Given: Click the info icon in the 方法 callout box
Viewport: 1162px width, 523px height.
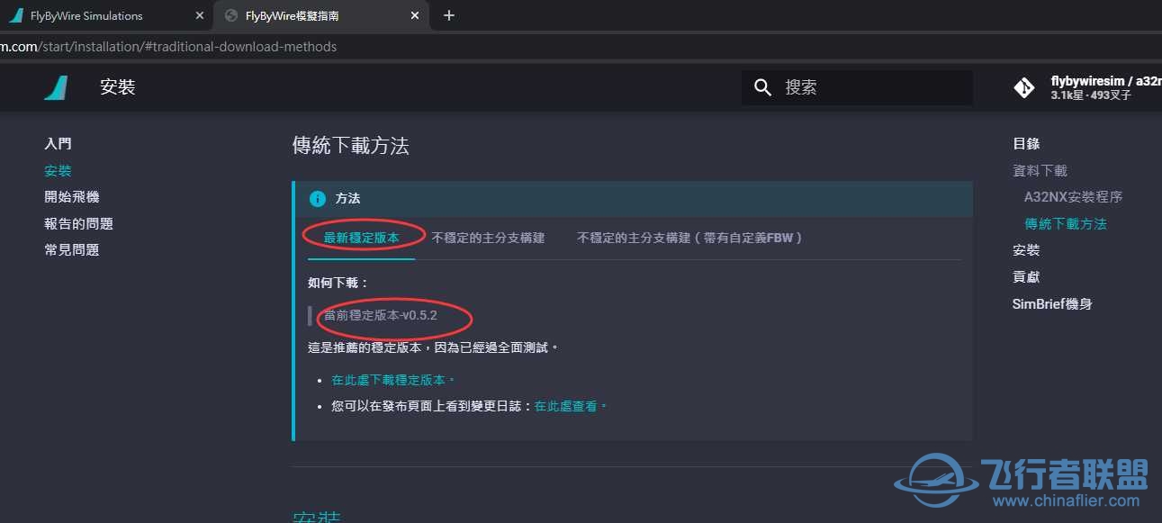Looking at the screenshot, I should [x=316, y=198].
